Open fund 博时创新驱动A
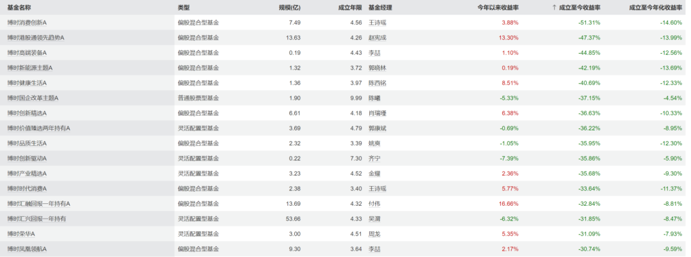 point(27,159)
